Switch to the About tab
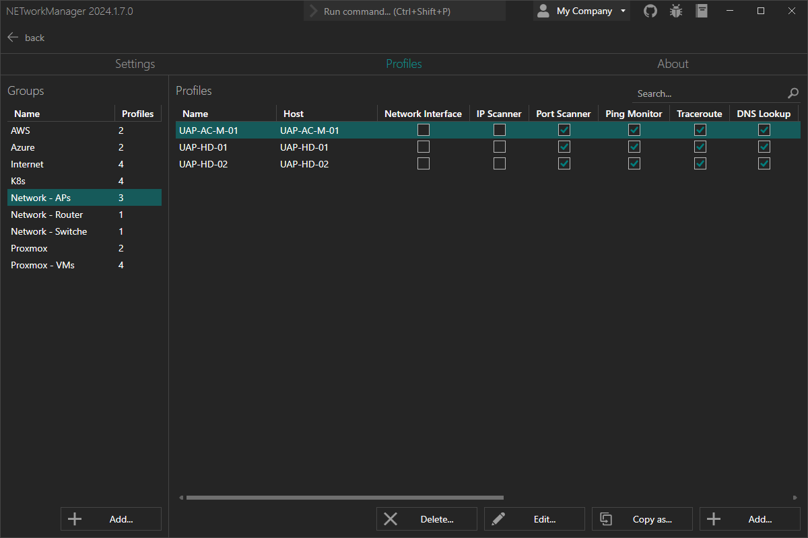This screenshot has height=538, width=808. (x=673, y=64)
